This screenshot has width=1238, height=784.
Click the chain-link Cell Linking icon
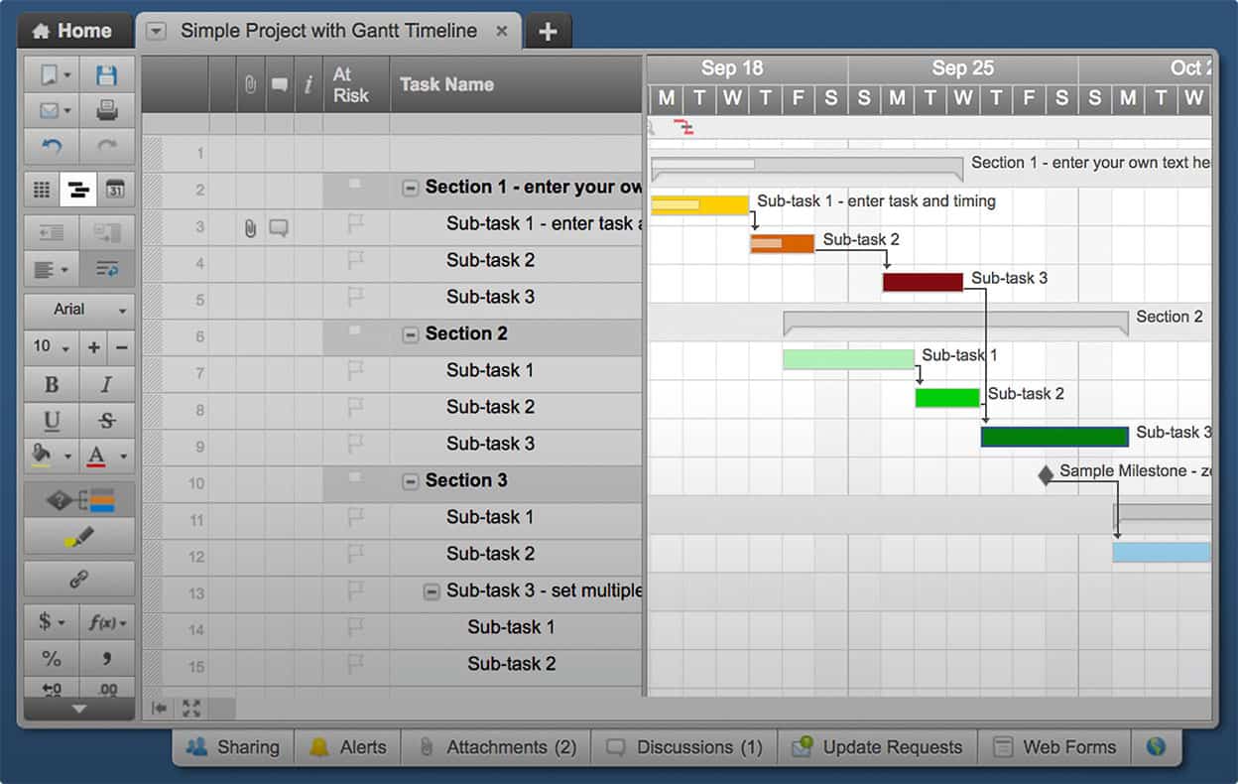pos(79,579)
